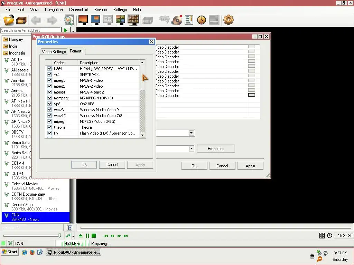
Task: Select the Formats tab
Action: 76,51
